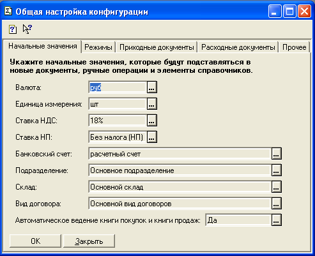This screenshot has height=256, width=315.
Task: Switch to the Приходные документы tab
Action: click(x=157, y=47)
